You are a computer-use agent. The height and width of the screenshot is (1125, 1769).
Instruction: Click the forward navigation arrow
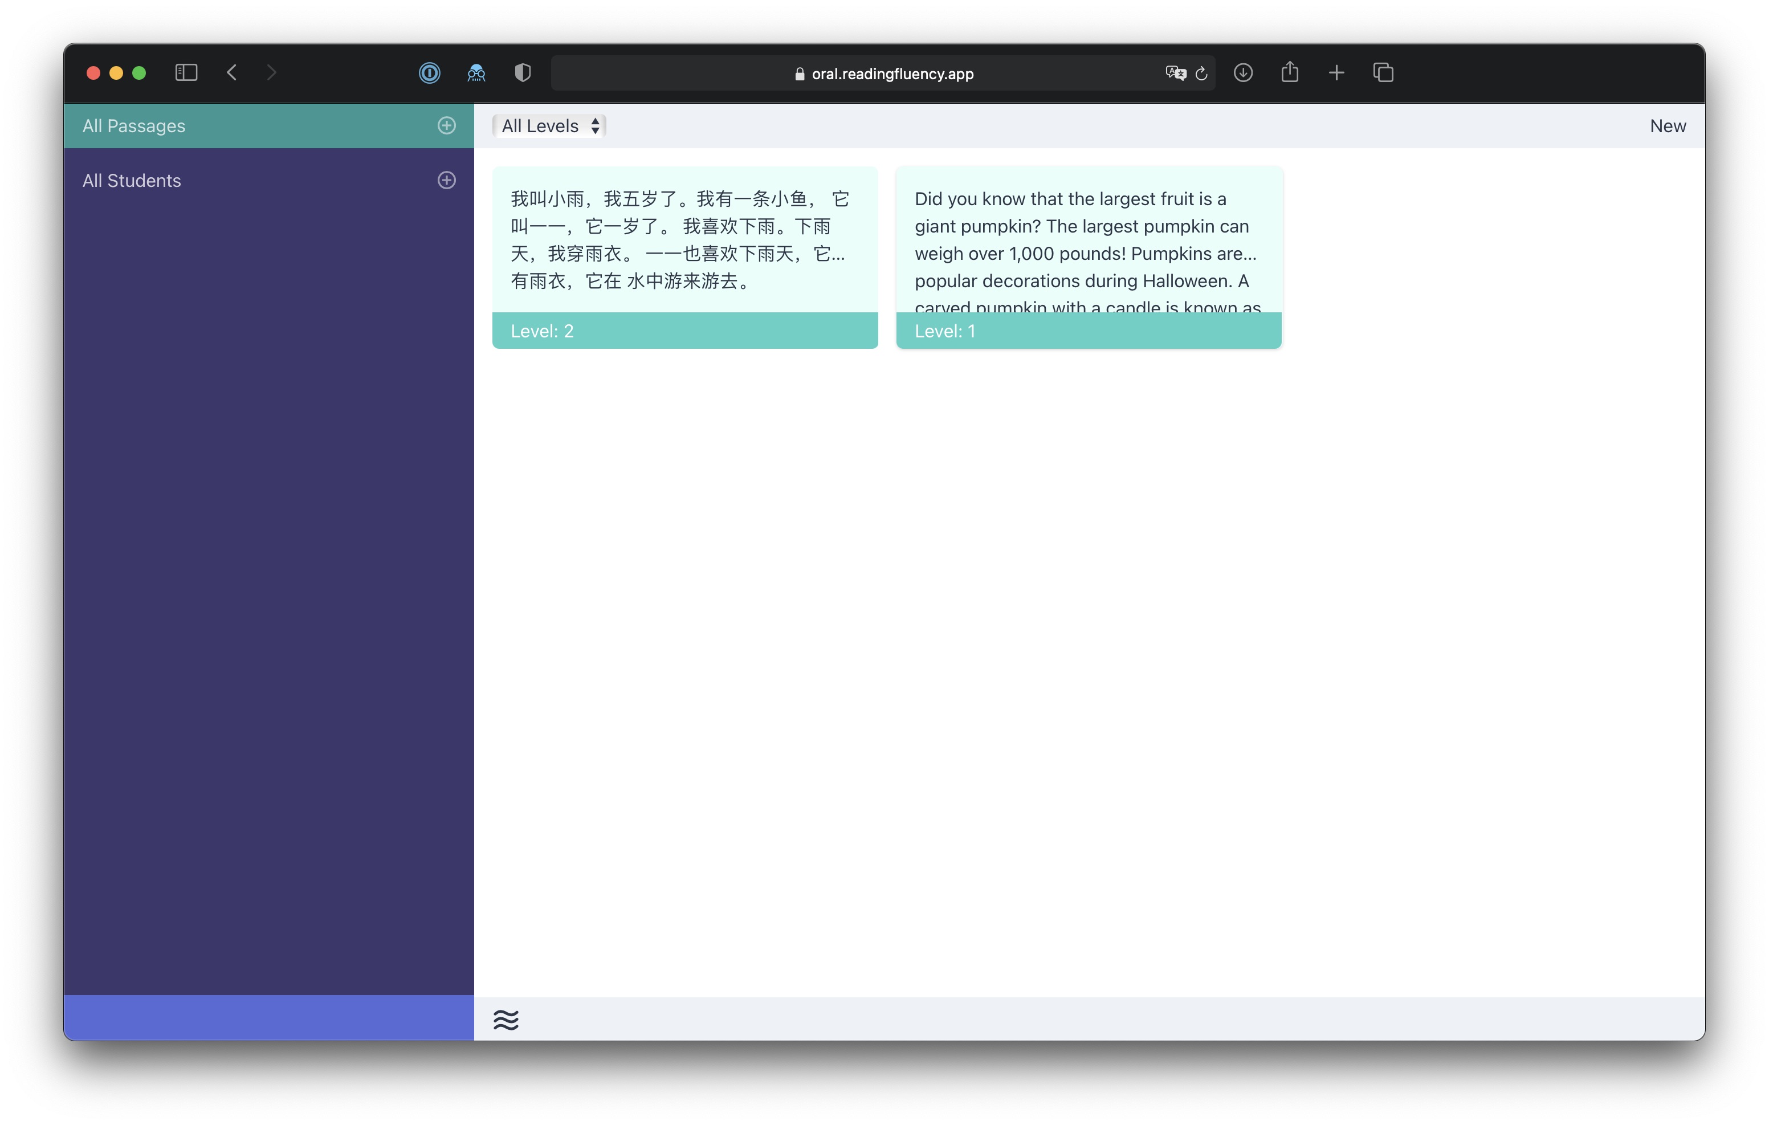click(271, 72)
